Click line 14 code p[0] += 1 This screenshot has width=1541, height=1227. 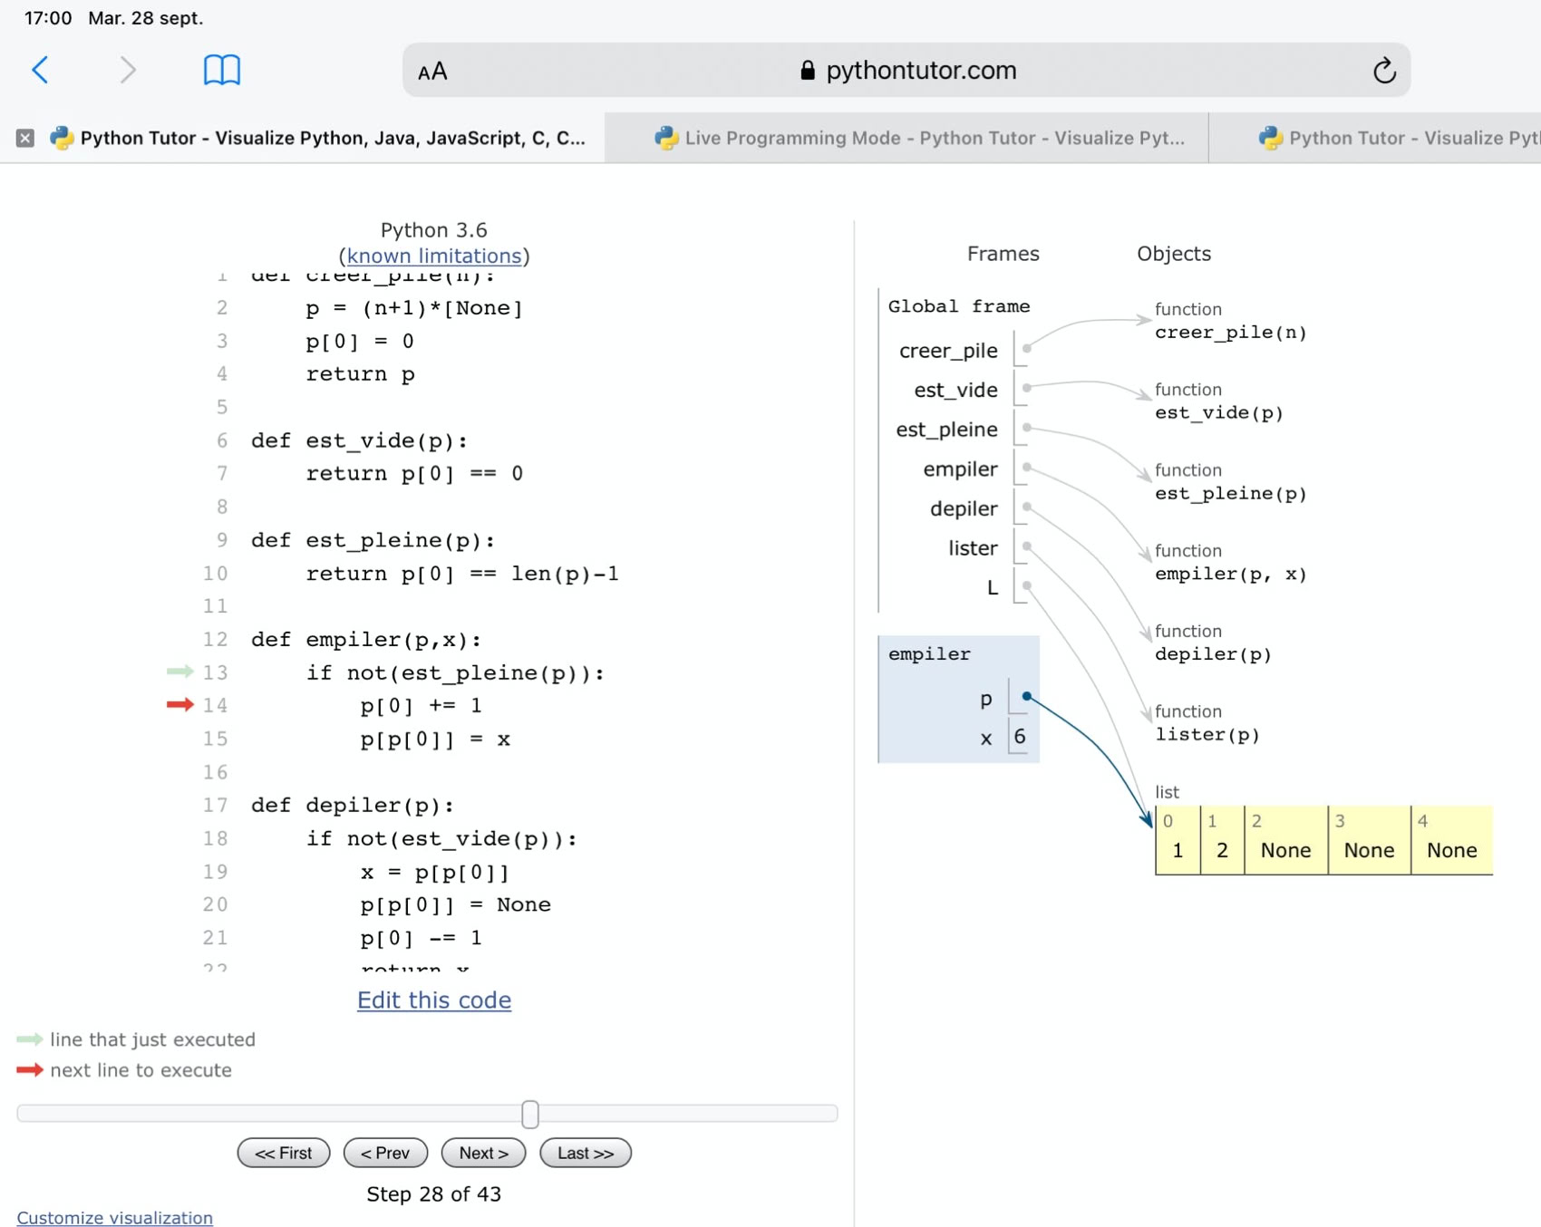tap(421, 706)
